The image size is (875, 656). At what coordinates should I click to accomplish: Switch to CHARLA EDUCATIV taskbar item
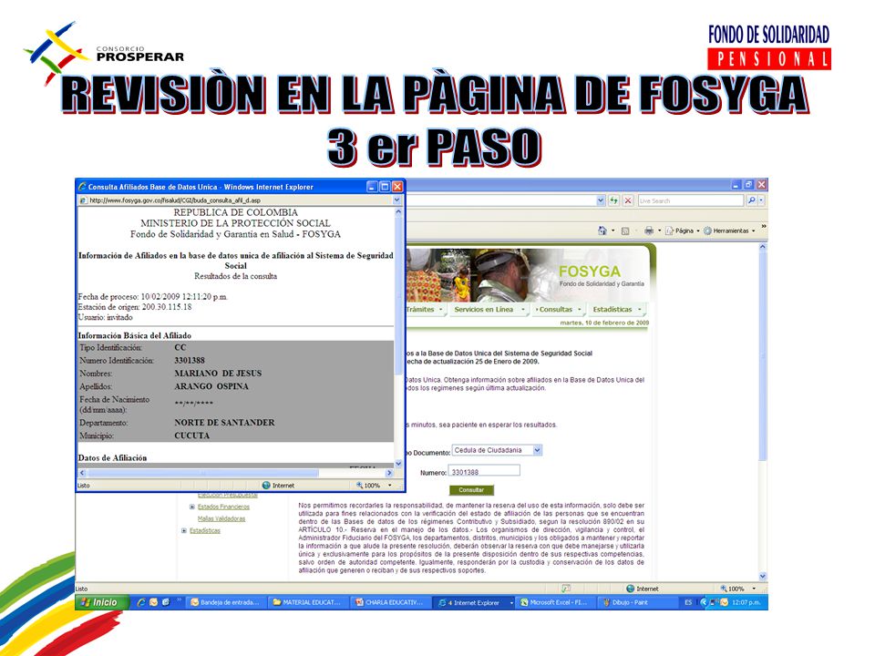click(x=390, y=602)
